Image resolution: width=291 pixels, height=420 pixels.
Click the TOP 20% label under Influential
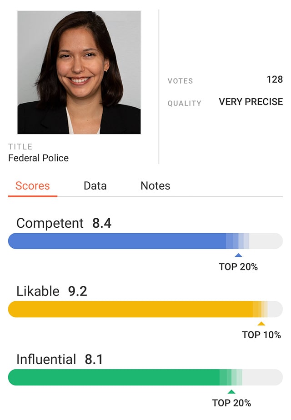click(231, 403)
